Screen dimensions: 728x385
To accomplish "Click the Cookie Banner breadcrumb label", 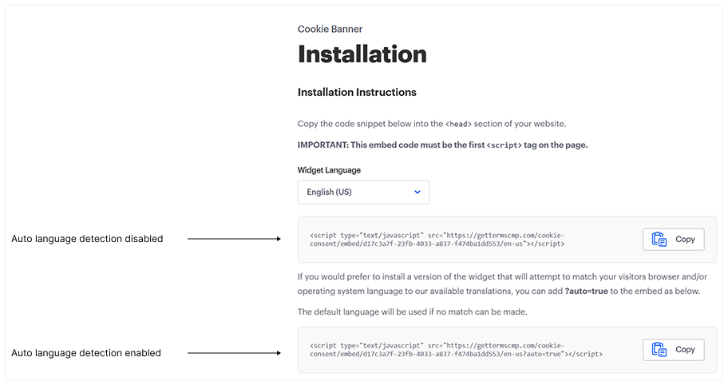I will 330,29.
